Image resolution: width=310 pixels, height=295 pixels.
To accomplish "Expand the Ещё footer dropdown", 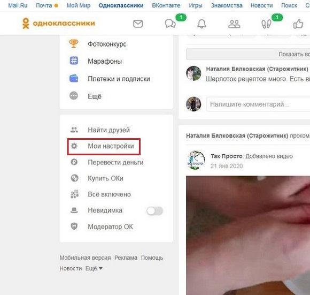I will (94, 268).
